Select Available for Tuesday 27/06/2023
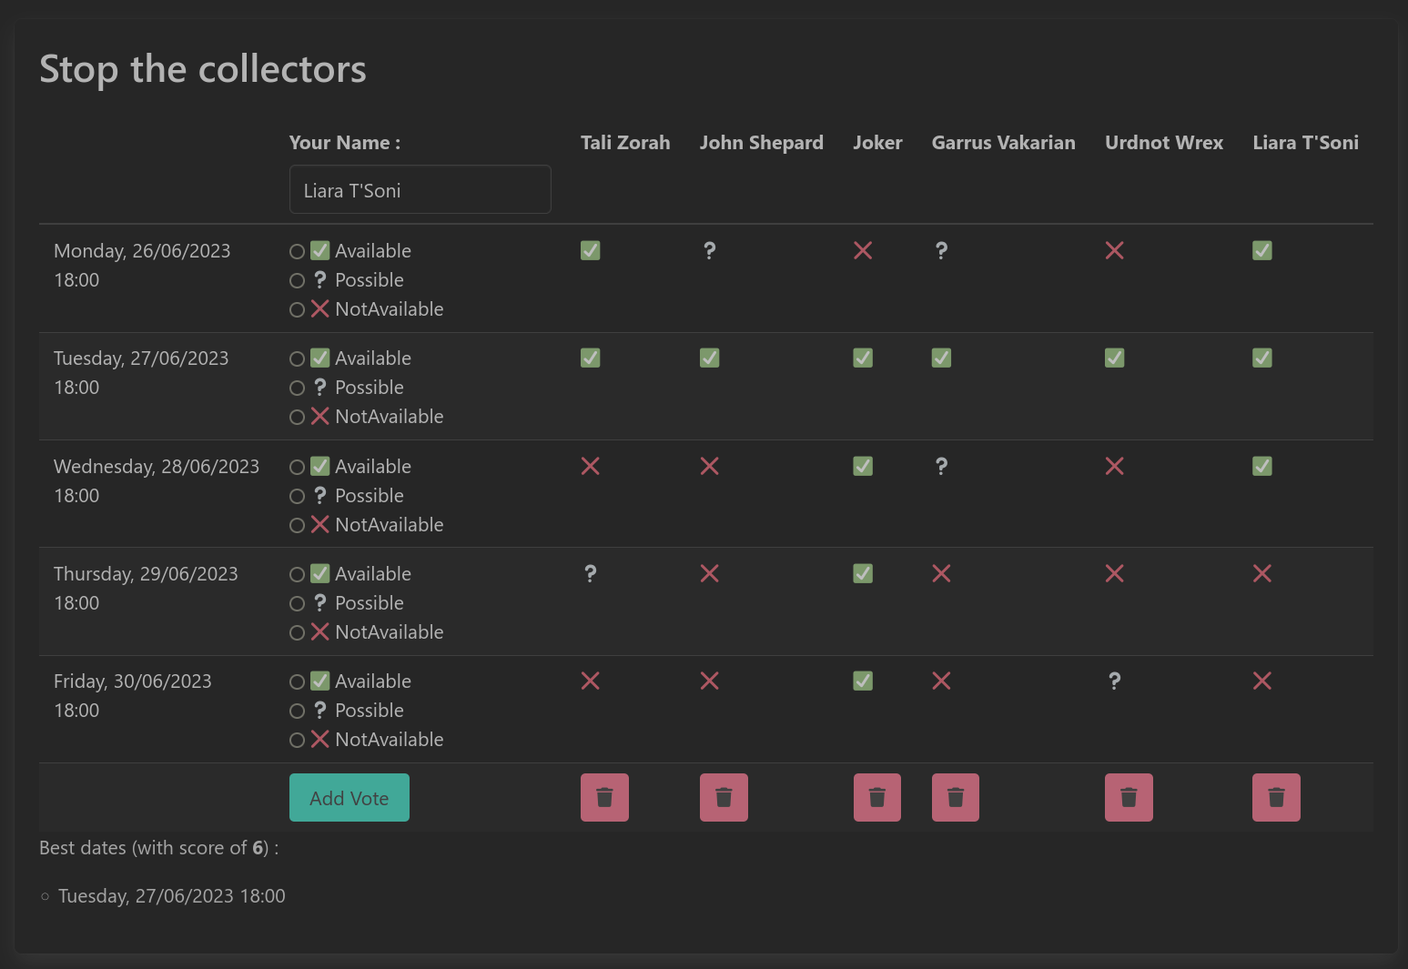Viewport: 1408px width, 969px height. click(x=297, y=358)
